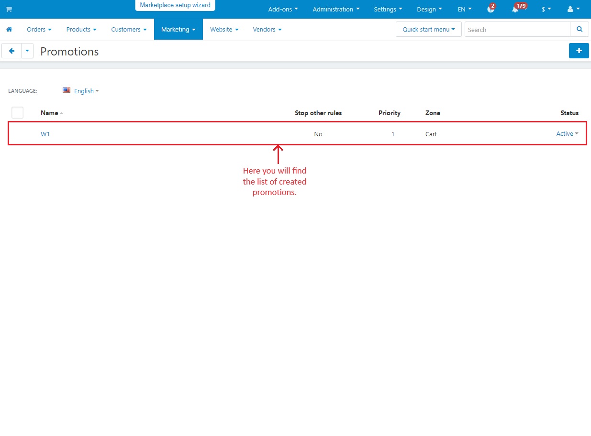This screenshot has width=591, height=436.
Task: Click the Promotions page title
Action: (69, 52)
